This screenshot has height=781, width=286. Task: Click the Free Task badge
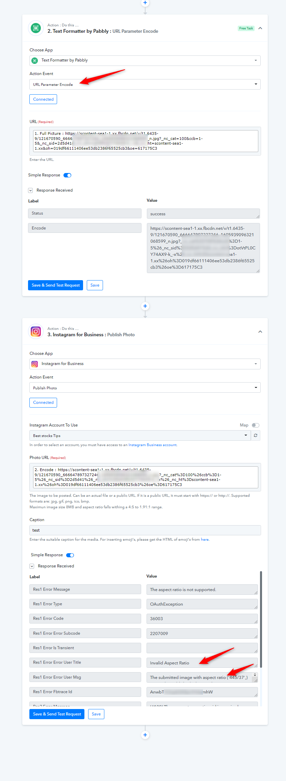click(x=246, y=28)
